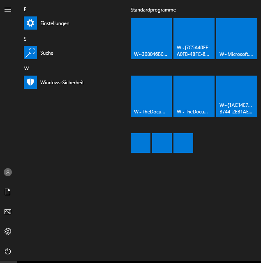This screenshot has width=261, height=263.
Task: Open the W~Microsoft.... tile
Action: 237,39
